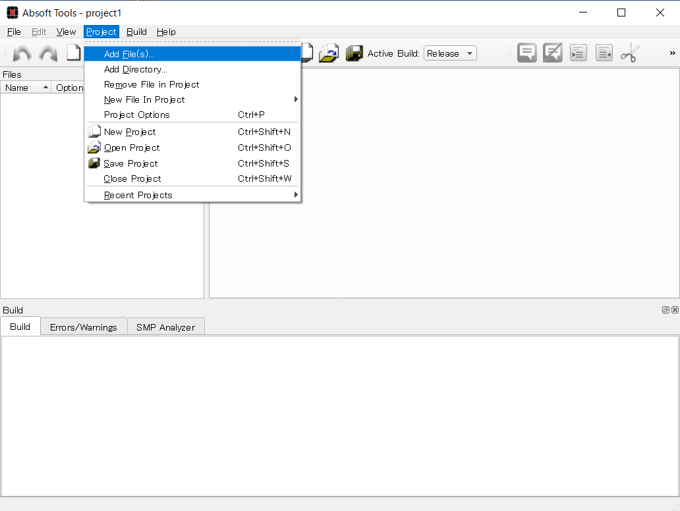Click the Save Project icon in the menu

pyautogui.click(x=94, y=163)
